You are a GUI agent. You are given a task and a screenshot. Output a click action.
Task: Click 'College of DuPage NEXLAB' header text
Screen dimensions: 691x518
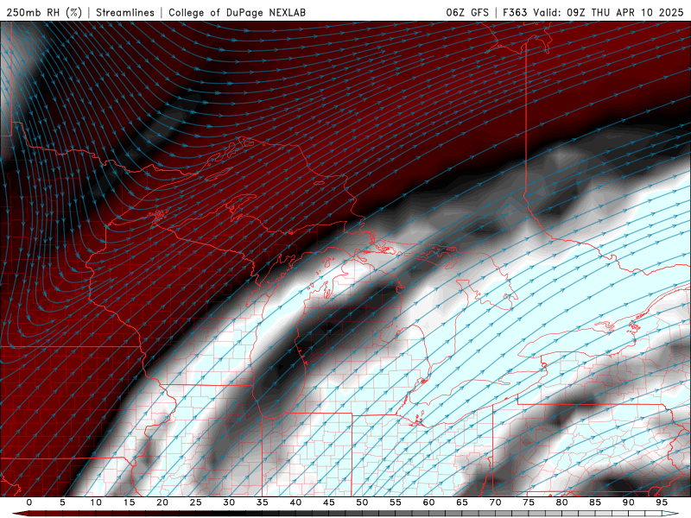click(x=237, y=12)
